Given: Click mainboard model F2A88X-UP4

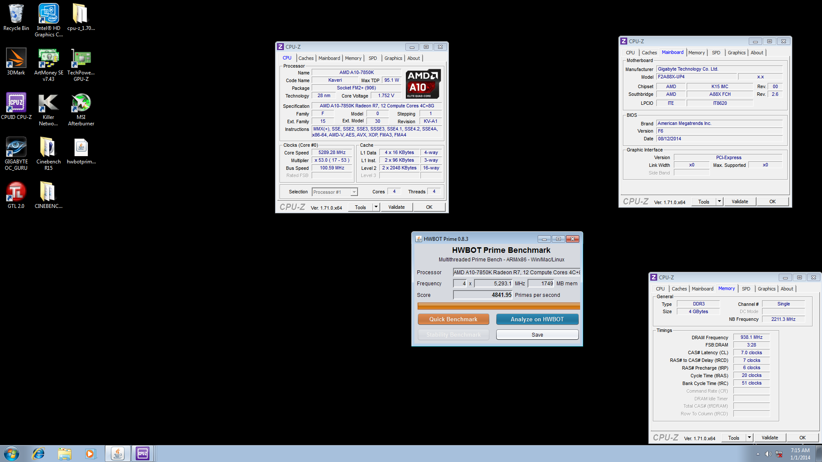Looking at the screenshot, I should (x=697, y=77).
